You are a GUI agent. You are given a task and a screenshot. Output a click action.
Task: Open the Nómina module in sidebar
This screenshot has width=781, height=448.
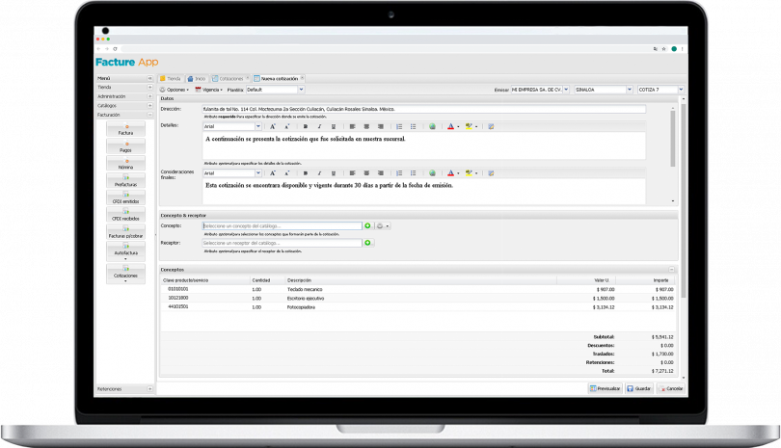(125, 165)
